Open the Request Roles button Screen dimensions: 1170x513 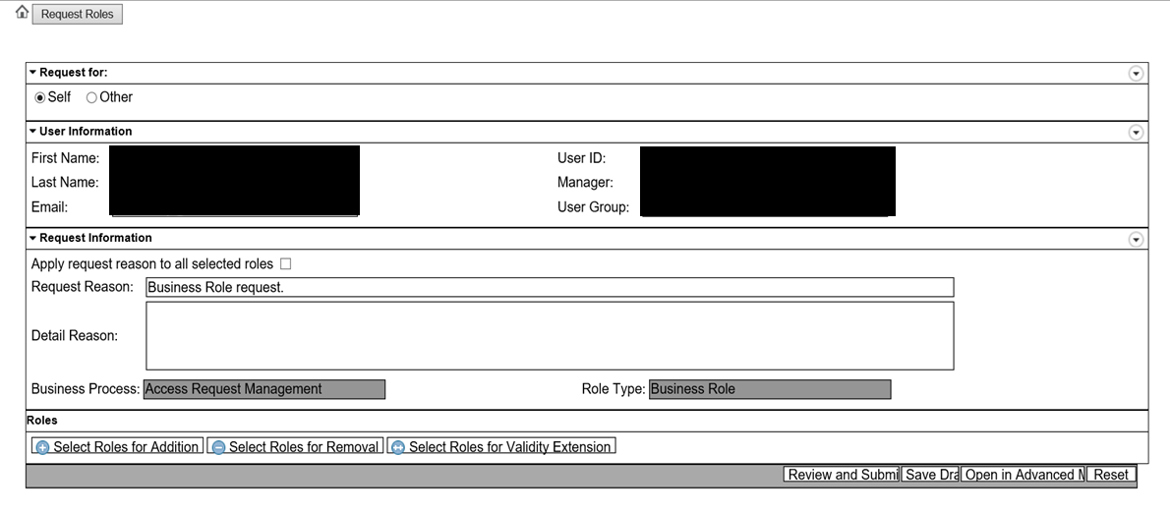click(77, 14)
